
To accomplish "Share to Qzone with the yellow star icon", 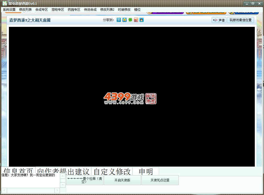I will (x=125, y=20).
